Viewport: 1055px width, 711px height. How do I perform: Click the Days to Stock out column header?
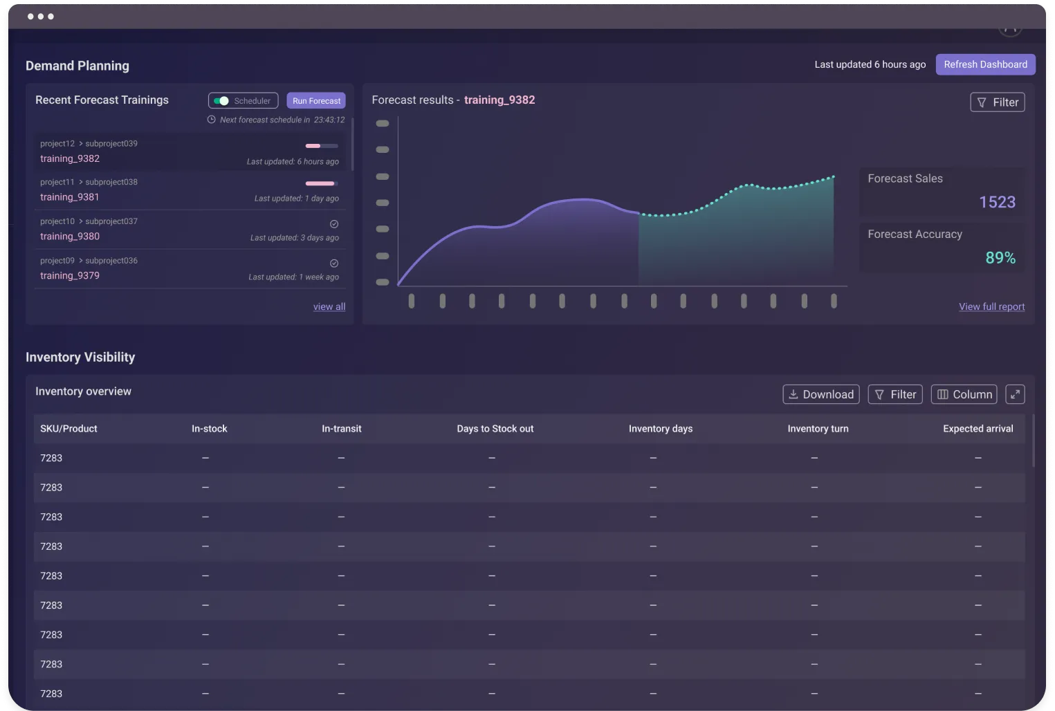[495, 428]
